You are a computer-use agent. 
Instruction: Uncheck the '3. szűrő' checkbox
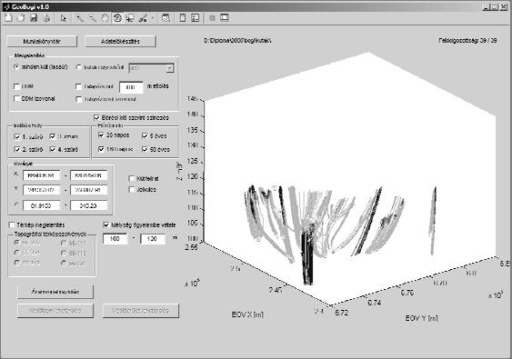click(x=53, y=136)
